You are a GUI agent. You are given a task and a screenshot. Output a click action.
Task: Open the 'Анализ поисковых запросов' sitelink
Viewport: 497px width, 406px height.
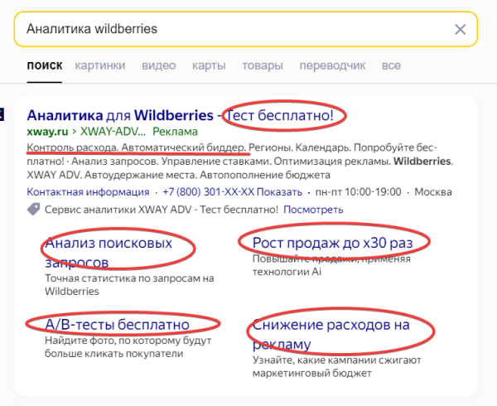(x=109, y=253)
